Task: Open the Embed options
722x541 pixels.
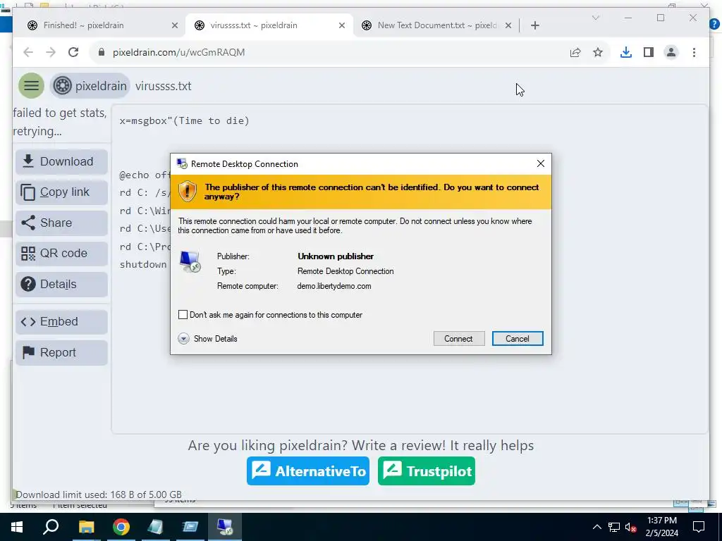Action: point(62,321)
